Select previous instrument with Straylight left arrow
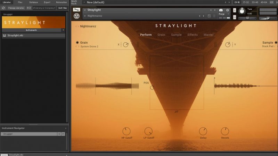This screenshot has width=278, height=156. (x=211, y=10)
